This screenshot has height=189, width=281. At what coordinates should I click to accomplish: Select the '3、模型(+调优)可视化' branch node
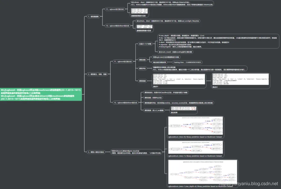tap(96, 152)
